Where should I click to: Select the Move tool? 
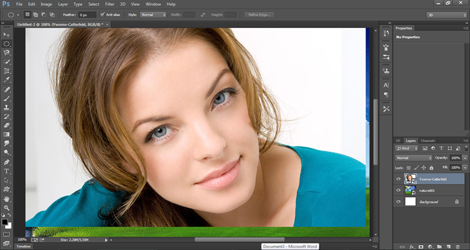(x=7, y=35)
